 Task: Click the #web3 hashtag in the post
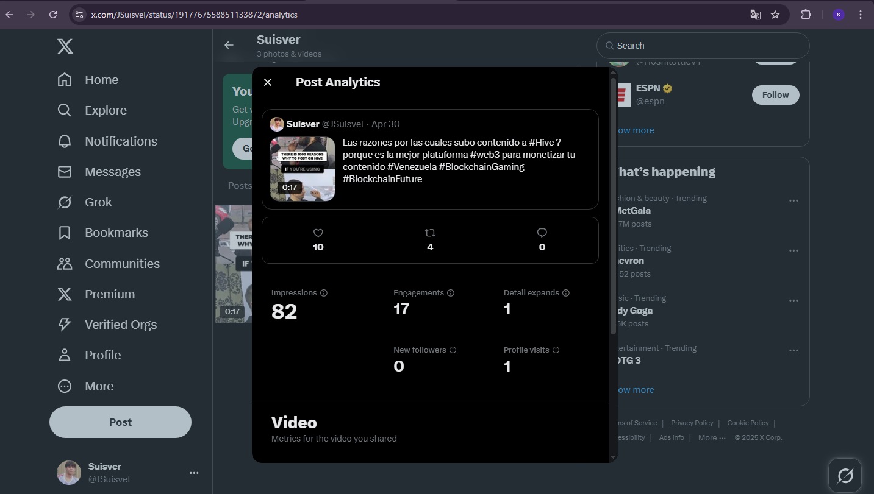pyautogui.click(x=485, y=154)
